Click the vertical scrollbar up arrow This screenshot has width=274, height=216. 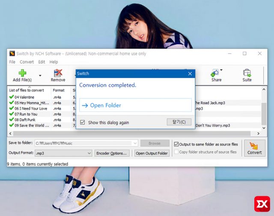[264, 89]
